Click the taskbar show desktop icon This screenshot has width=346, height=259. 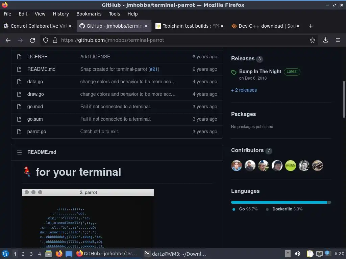(x=69, y=254)
